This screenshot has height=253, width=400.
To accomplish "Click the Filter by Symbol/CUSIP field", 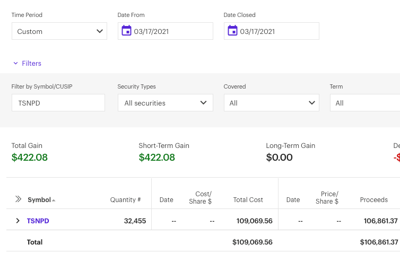I will (x=58, y=103).
